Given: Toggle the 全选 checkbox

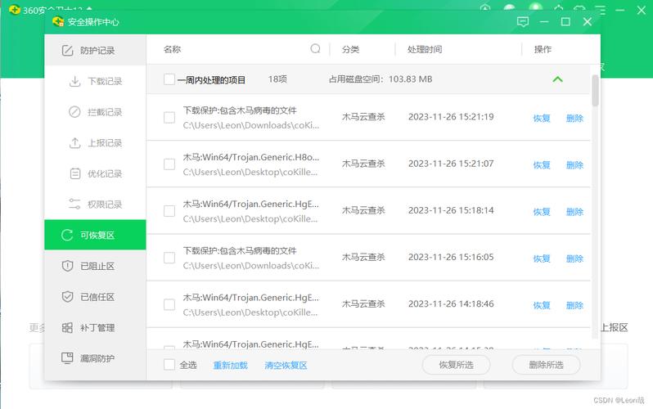Looking at the screenshot, I should (x=169, y=365).
